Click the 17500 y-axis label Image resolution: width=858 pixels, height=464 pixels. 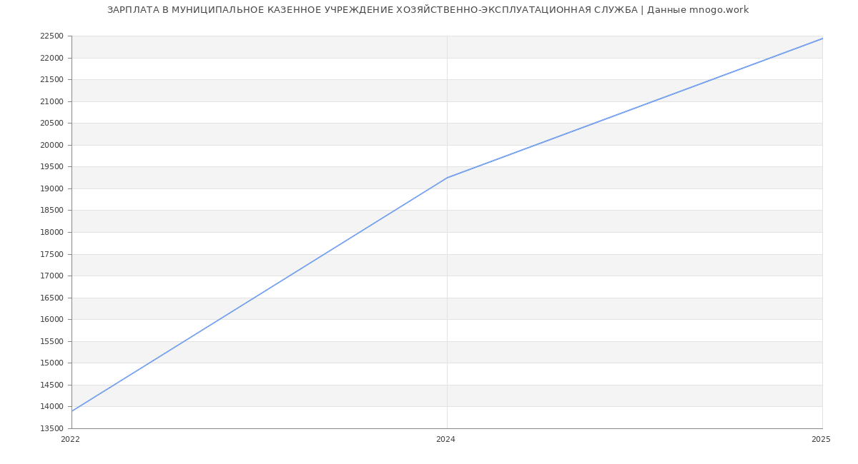point(51,255)
